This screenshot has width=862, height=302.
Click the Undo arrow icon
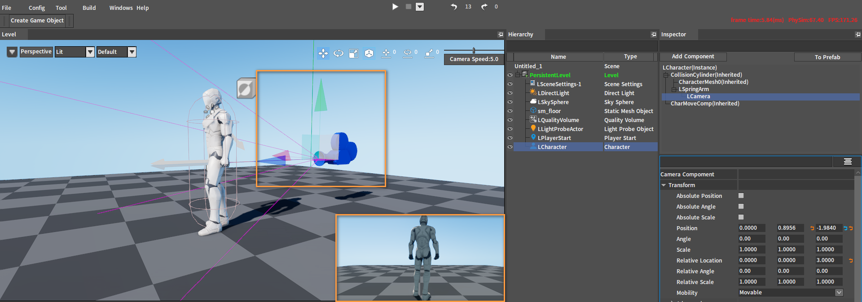tap(454, 7)
